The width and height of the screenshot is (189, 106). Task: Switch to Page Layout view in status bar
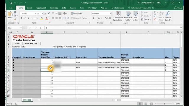click(146, 104)
